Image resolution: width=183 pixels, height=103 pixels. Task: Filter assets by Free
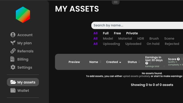(117, 33)
